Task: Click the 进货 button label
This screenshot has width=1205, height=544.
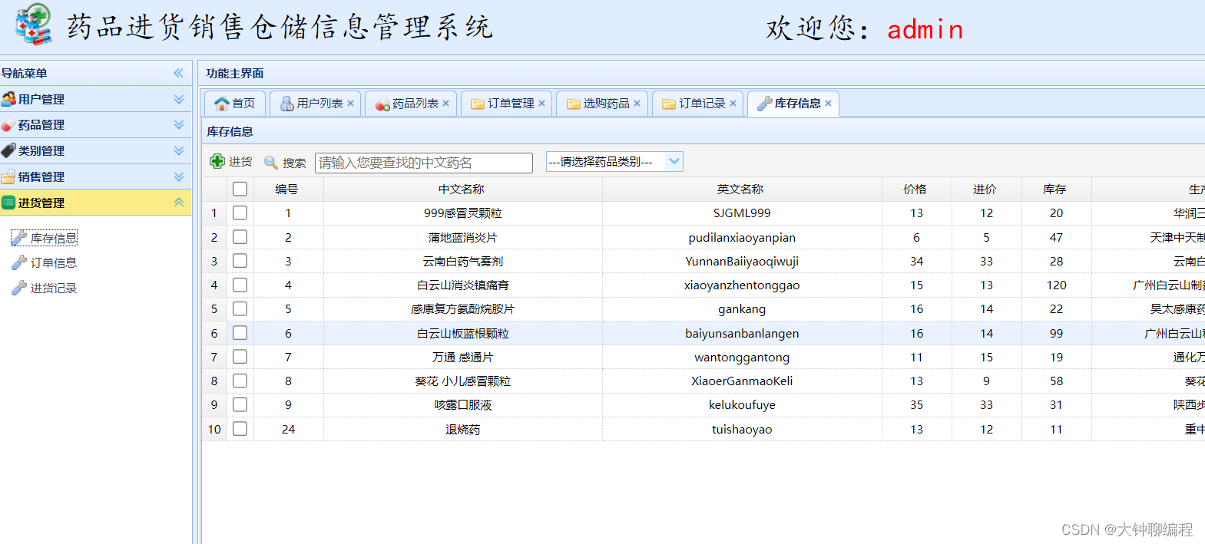Action: pyautogui.click(x=240, y=162)
